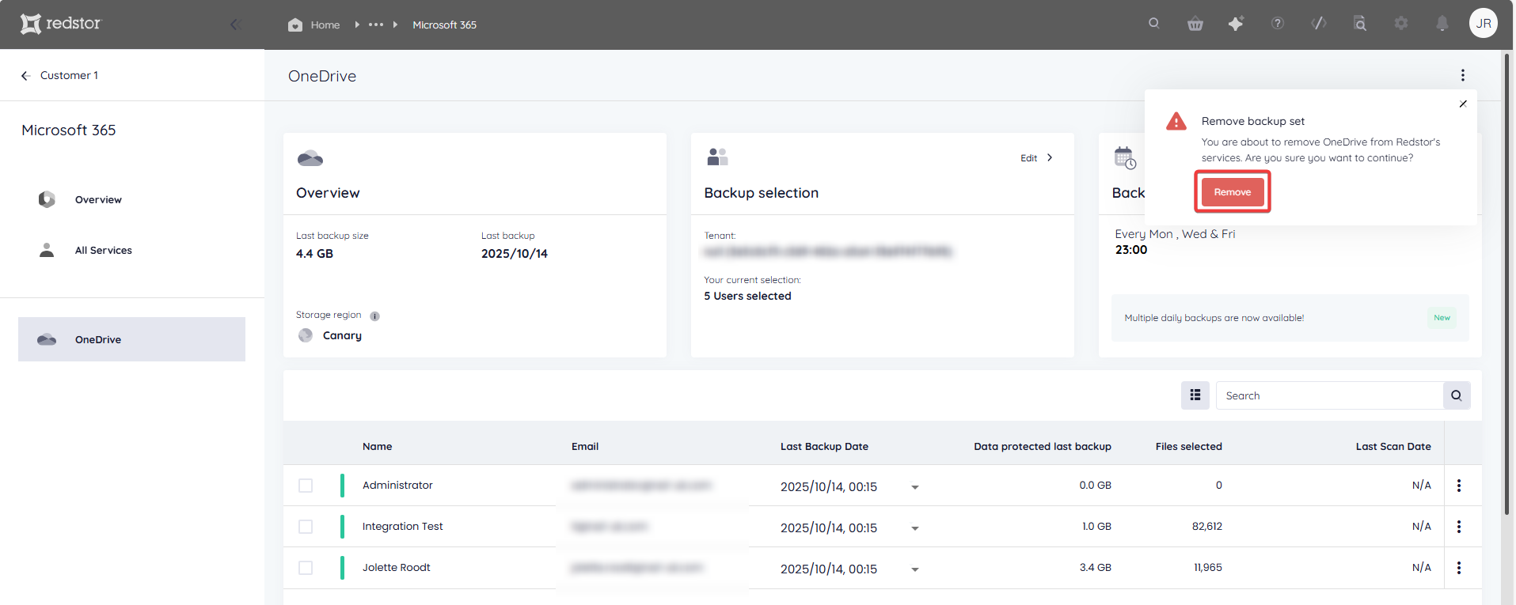
Task: Open Jolette Roodt row actions menu
Action: (1459, 568)
